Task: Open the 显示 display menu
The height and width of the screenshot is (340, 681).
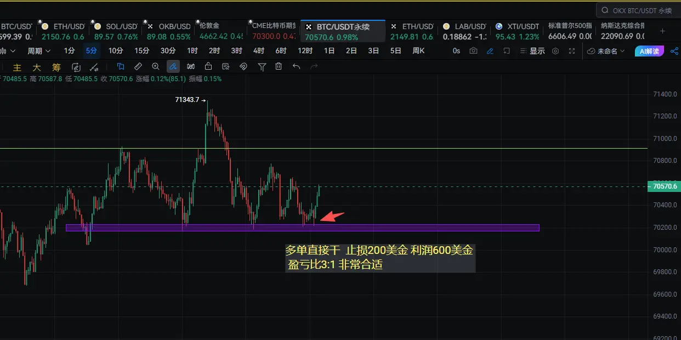Action: pos(533,51)
